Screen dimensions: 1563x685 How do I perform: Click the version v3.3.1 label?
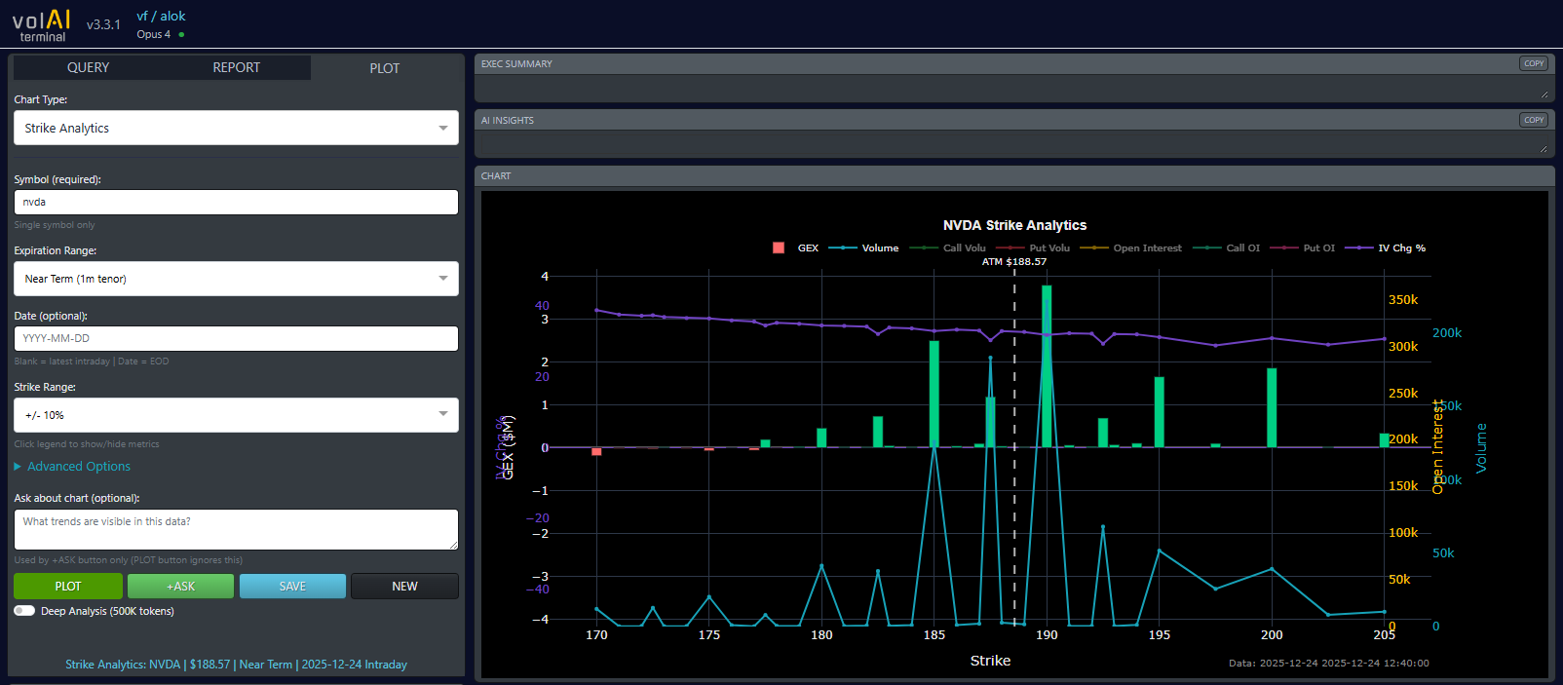coord(103,24)
